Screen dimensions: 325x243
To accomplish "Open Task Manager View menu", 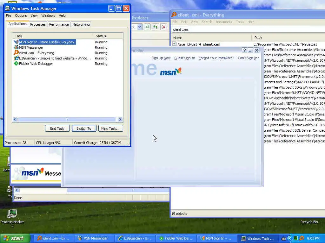I will tap(34, 16).
